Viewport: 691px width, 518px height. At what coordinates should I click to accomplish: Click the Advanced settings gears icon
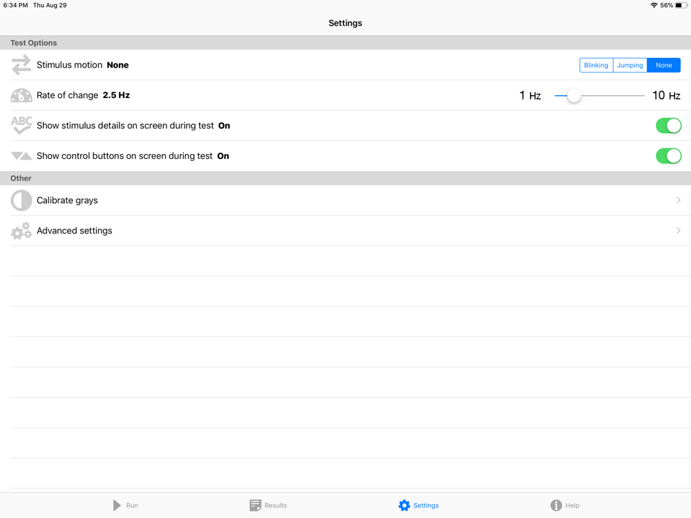pyautogui.click(x=21, y=231)
